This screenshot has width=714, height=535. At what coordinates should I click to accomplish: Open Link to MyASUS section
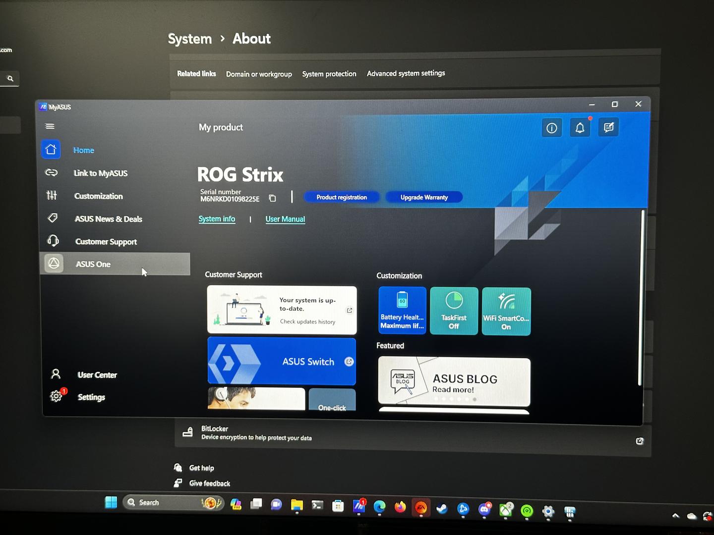tap(100, 173)
